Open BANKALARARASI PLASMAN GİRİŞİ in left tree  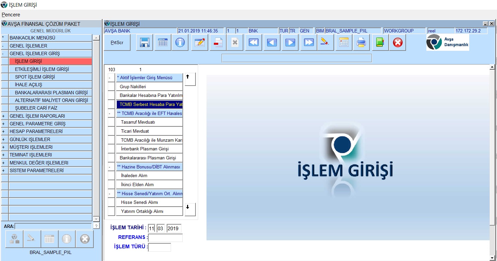point(50,93)
